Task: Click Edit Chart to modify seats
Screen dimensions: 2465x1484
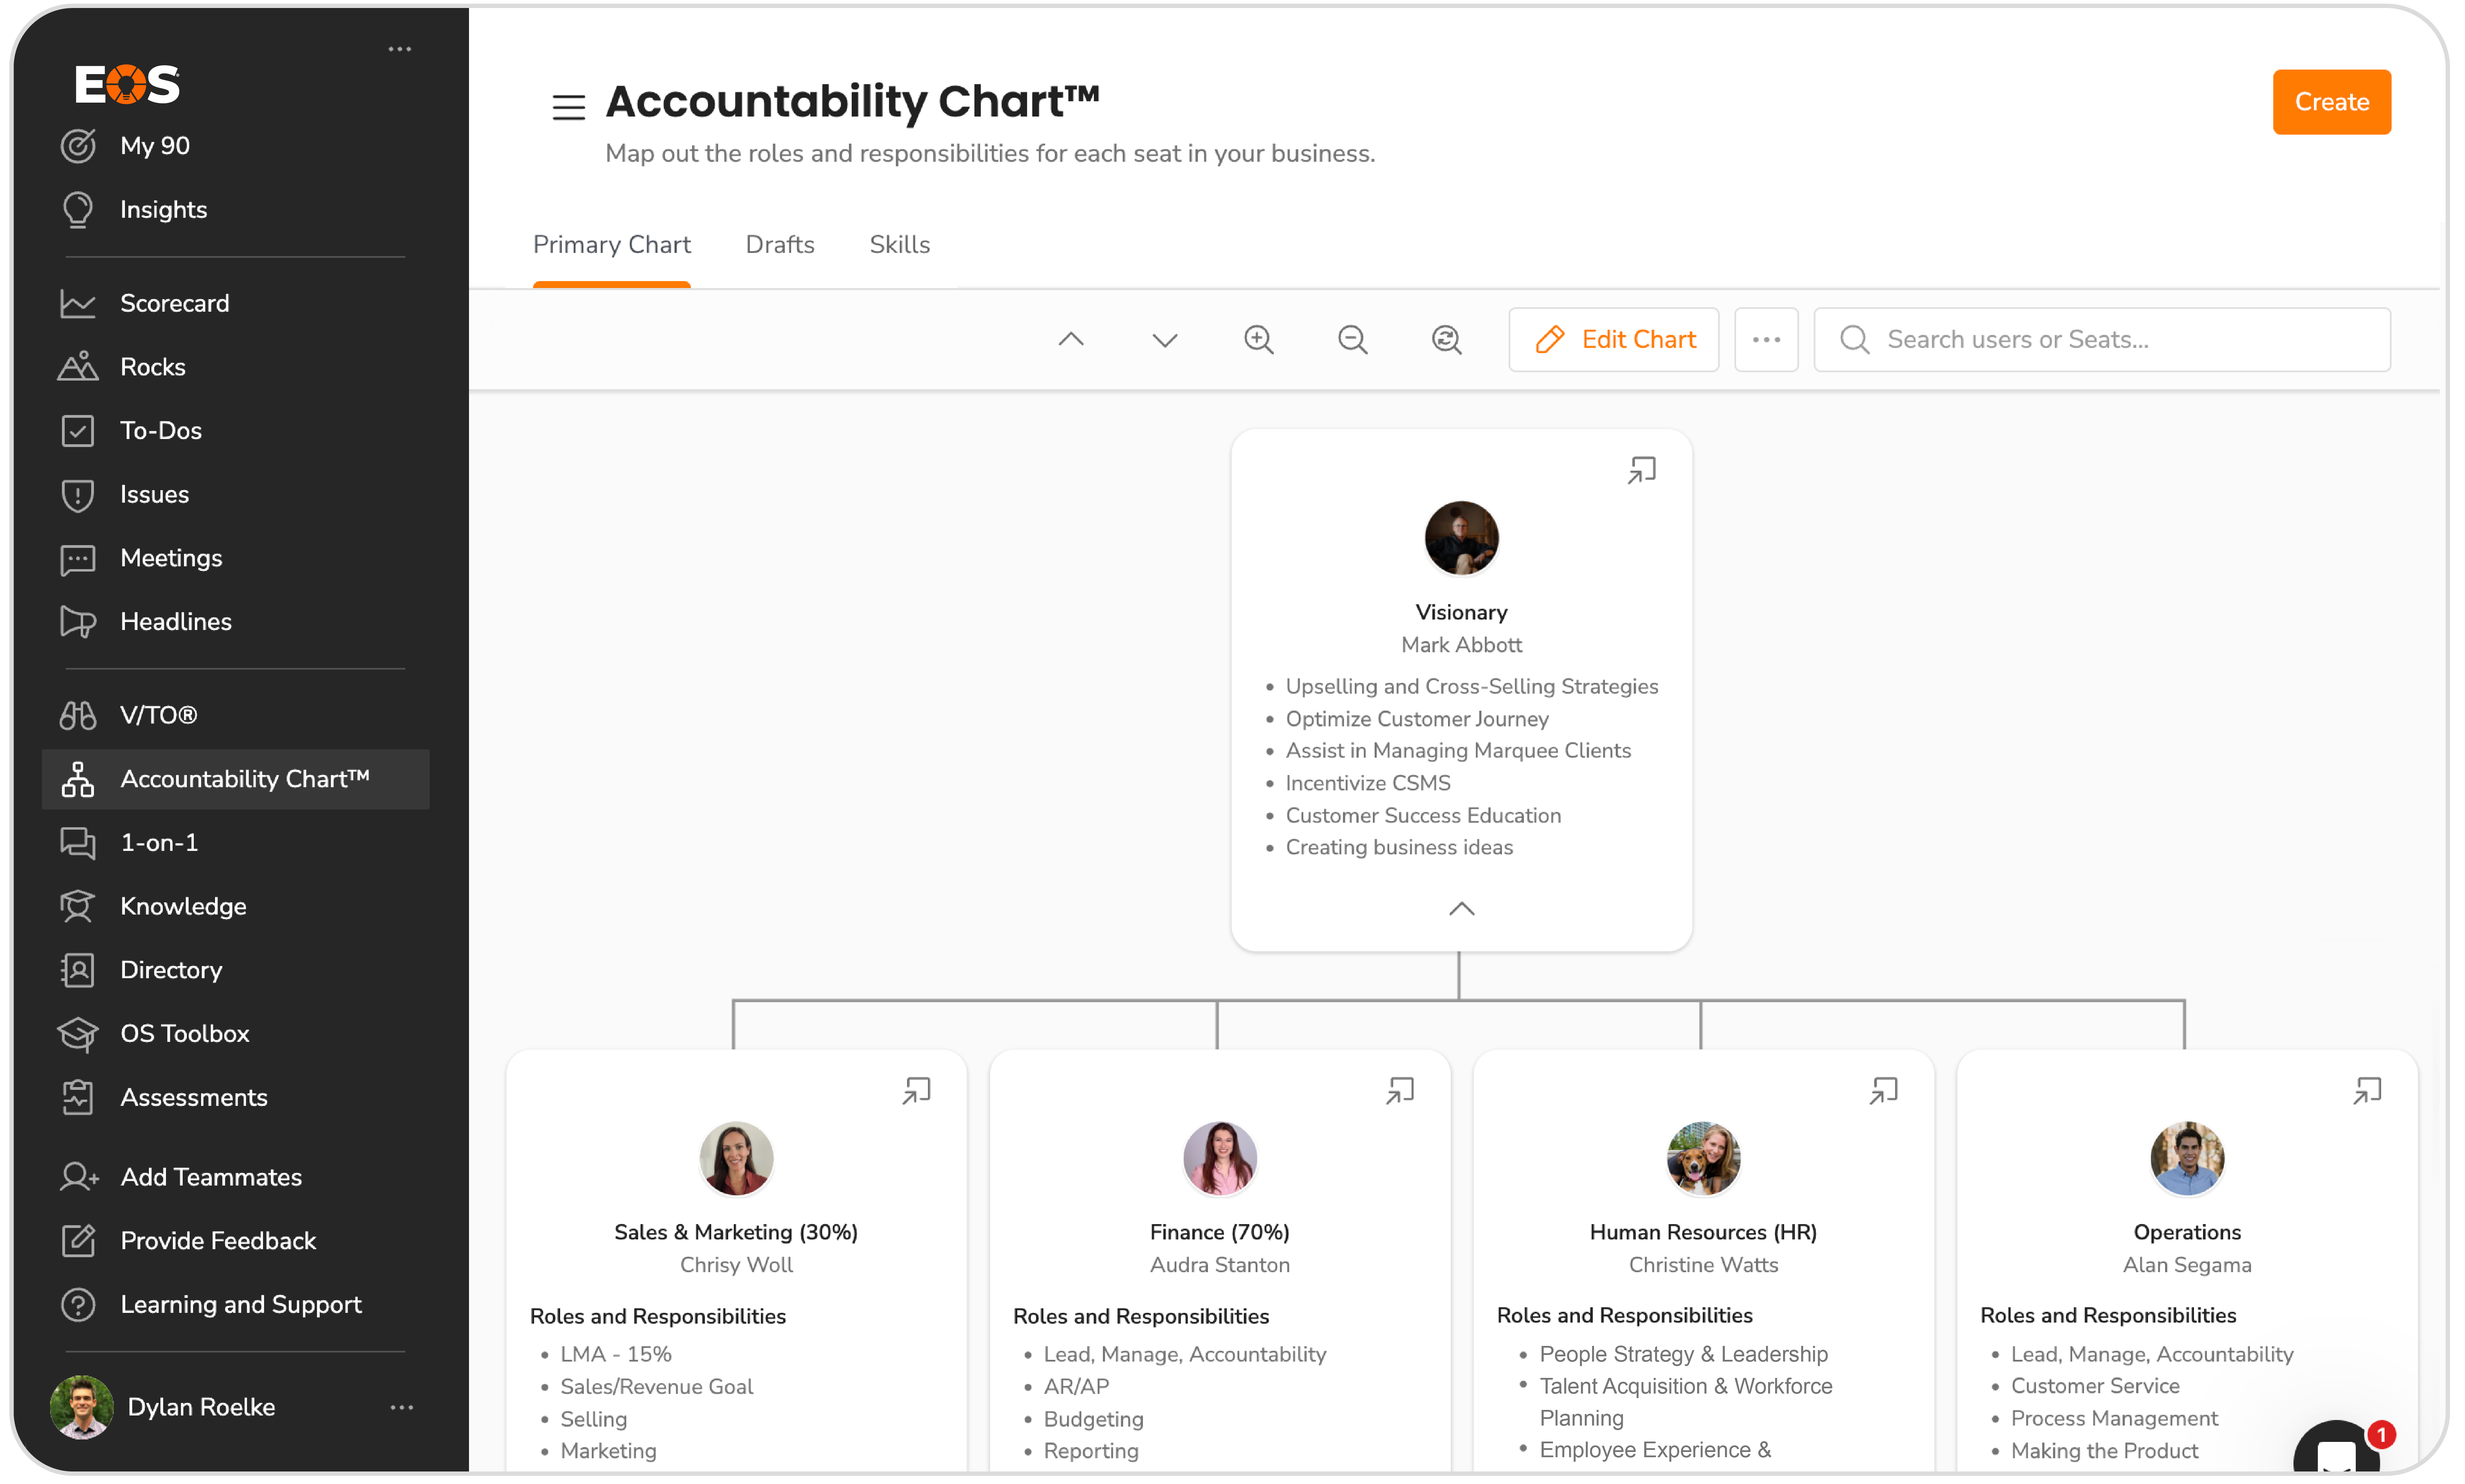Action: 1613,339
